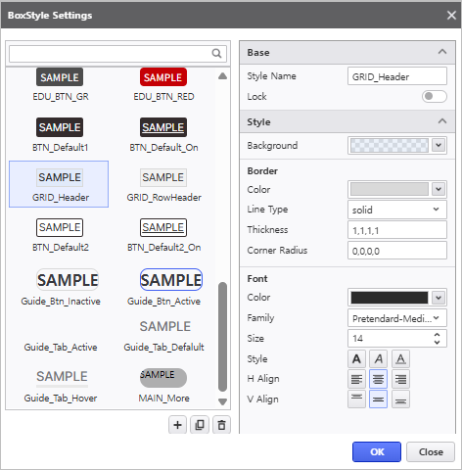Toggle the Lock switch
Screen dimensions: 462x470
(435, 96)
